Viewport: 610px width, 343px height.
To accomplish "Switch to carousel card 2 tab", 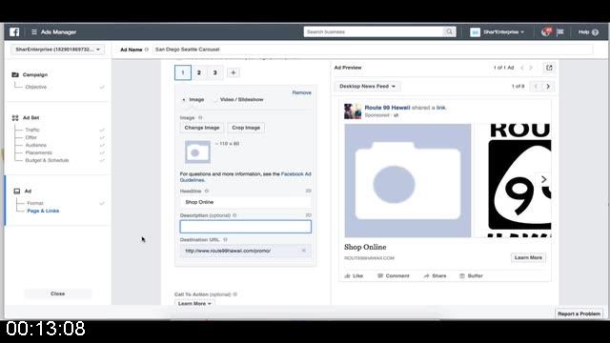I will (x=199, y=72).
